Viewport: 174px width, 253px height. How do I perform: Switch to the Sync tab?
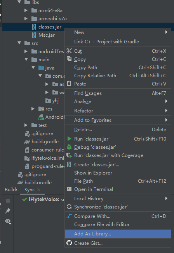[30, 190]
